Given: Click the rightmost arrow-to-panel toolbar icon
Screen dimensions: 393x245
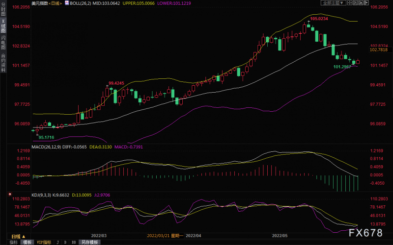Looking at the screenshot, I should (x=366, y=3).
